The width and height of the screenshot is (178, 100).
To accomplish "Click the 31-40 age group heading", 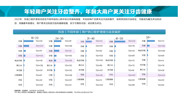I will tap(91, 38).
